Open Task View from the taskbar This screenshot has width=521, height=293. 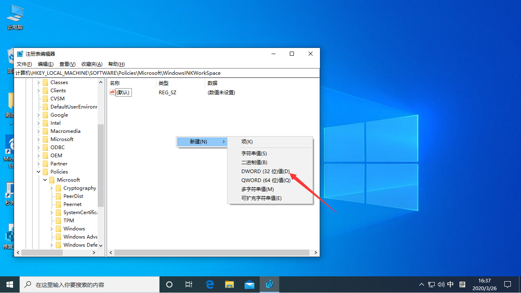(x=188, y=284)
